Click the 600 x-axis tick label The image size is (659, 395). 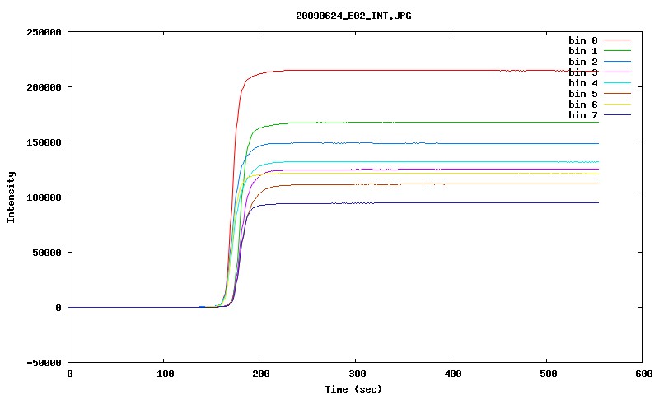pos(644,374)
